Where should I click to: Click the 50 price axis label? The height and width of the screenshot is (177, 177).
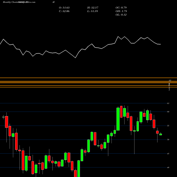(x=168, y=139)
